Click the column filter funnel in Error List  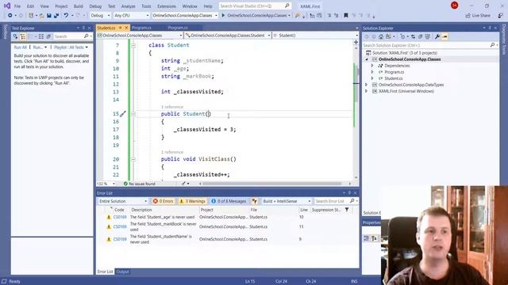coord(347,210)
